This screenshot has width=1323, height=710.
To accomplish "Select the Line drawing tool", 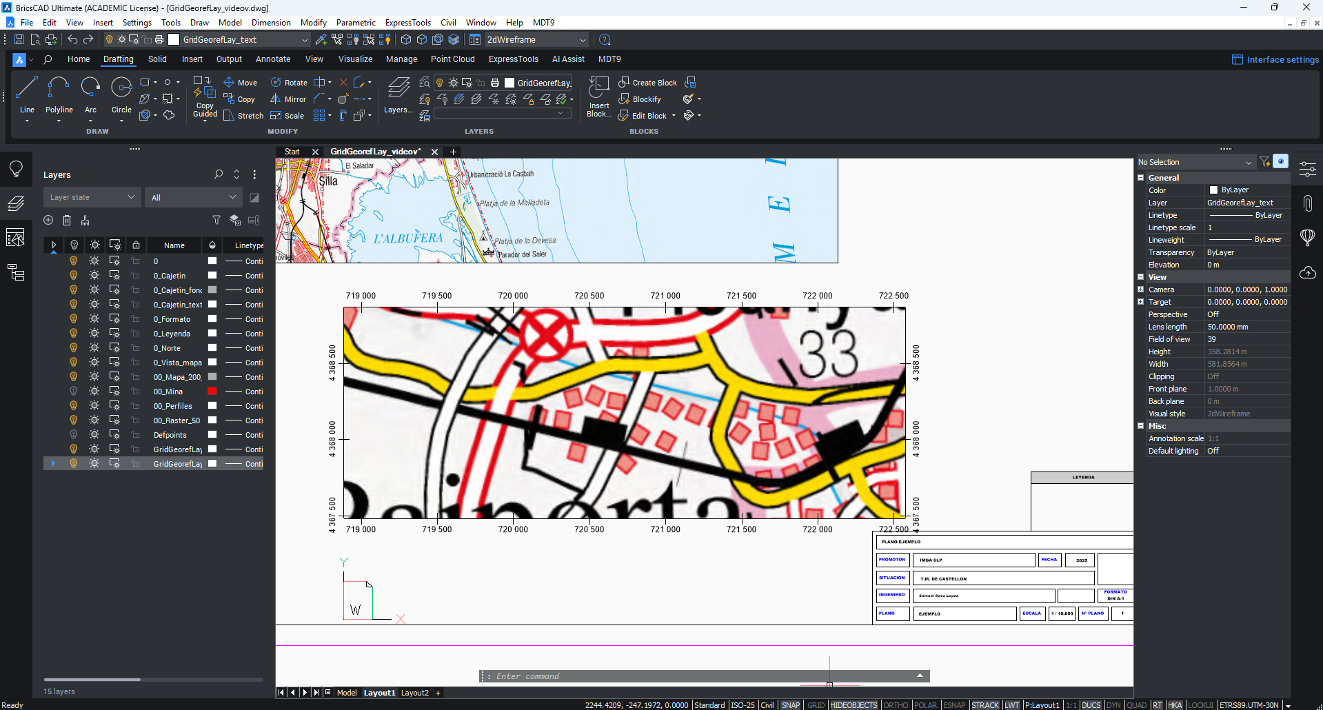I will (27, 93).
